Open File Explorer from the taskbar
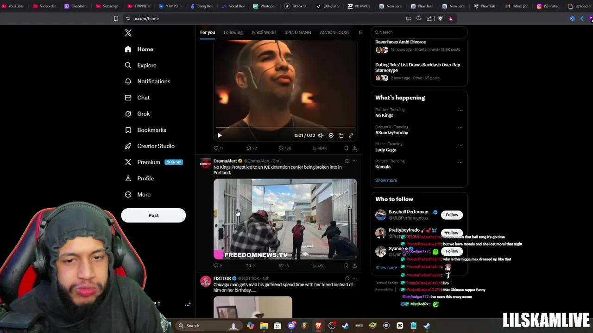This screenshot has width=593, height=333. pyautogui.click(x=264, y=326)
